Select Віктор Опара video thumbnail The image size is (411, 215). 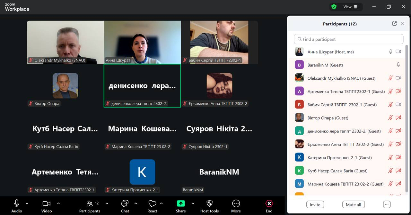coord(65,86)
